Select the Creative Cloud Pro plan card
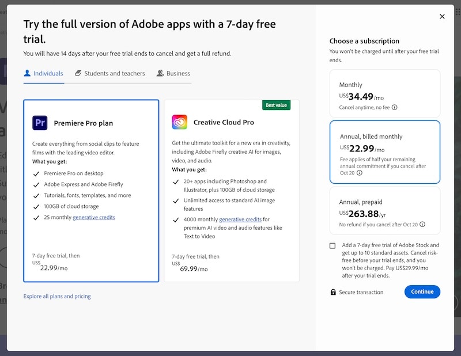 click(232, 190)
